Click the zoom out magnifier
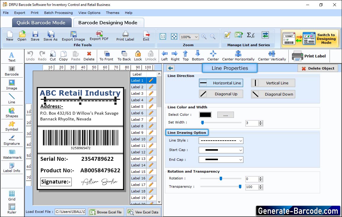The width and height of the screenshot is (342, 217). [213, 37]
